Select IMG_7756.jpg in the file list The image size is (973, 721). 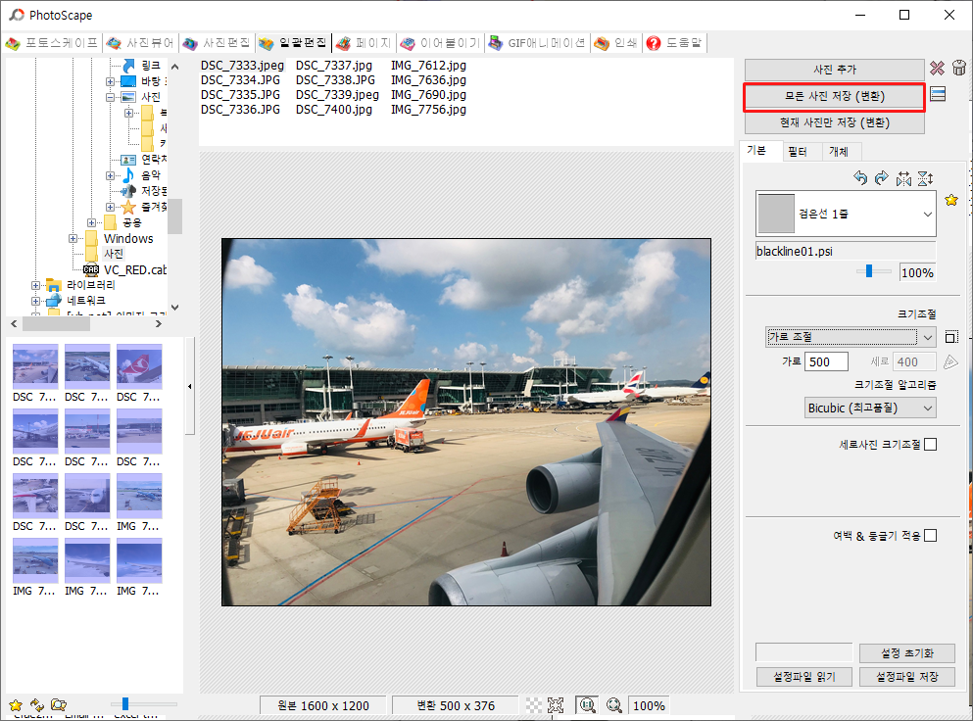tap(428, 109)
